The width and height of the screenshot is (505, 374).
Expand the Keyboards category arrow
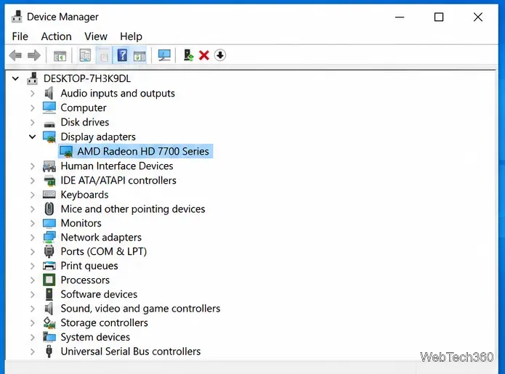(x=32, y=195)
